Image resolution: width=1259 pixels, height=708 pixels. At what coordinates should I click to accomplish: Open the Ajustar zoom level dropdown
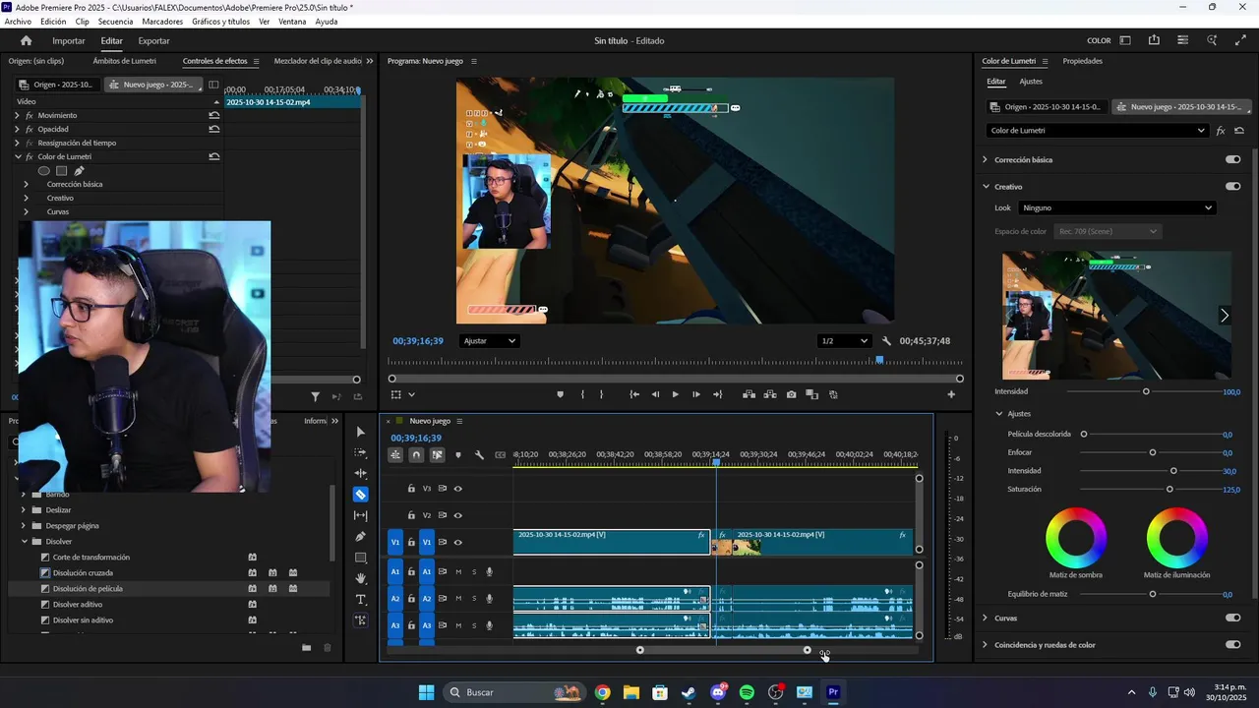(489, 341)
